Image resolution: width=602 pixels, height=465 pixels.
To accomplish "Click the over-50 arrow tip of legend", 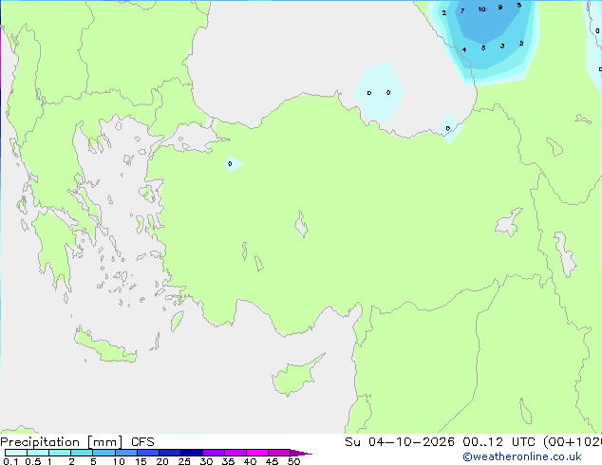I will [x=301, y=453].
